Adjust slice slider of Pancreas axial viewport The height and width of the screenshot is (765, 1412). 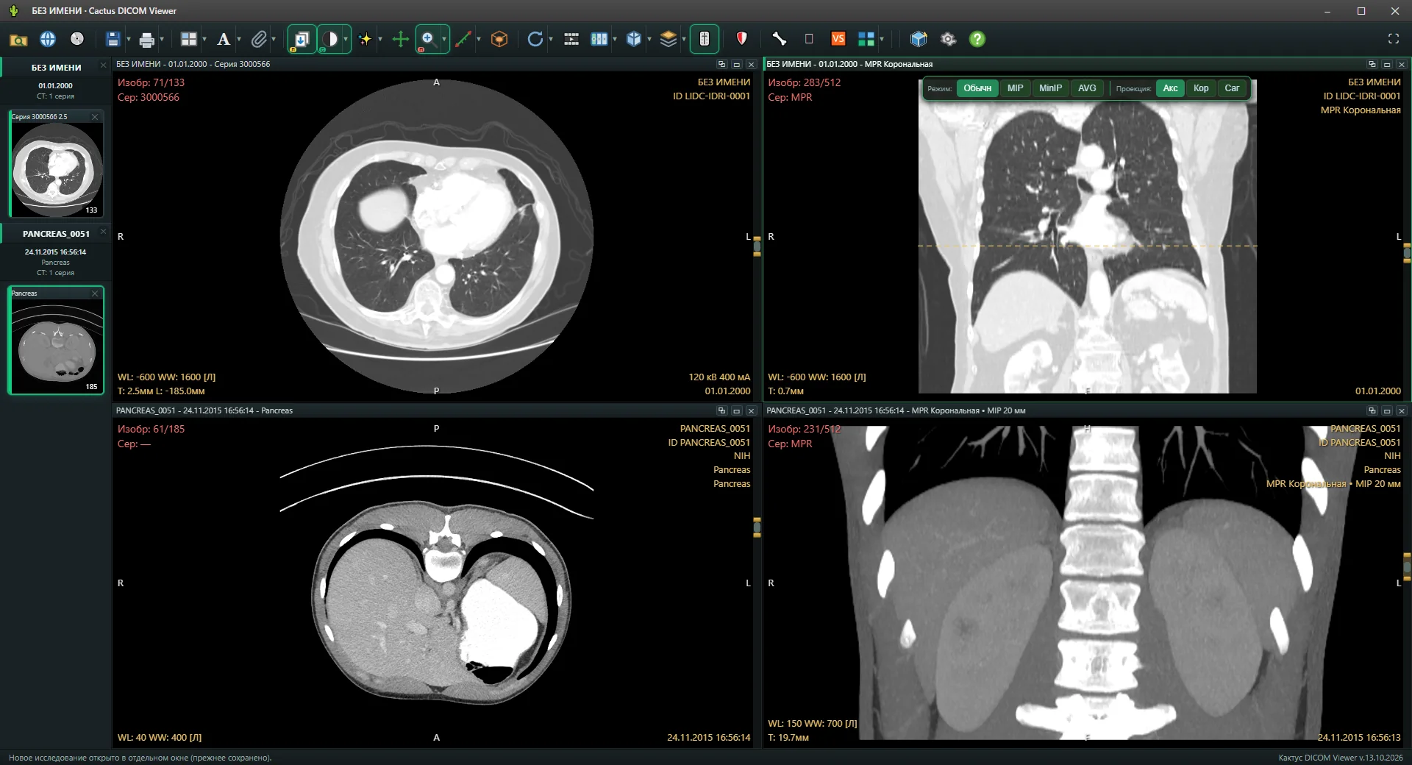[757, 527]
